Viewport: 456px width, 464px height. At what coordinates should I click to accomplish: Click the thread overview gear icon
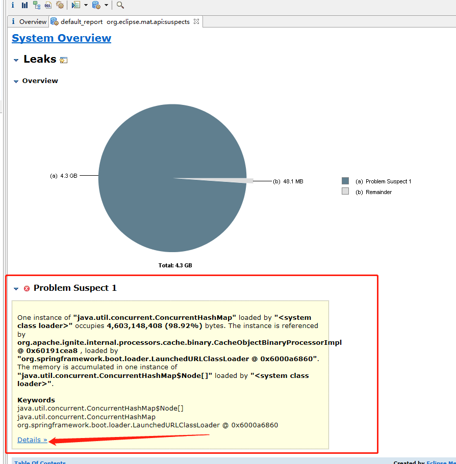pos(60,5)
